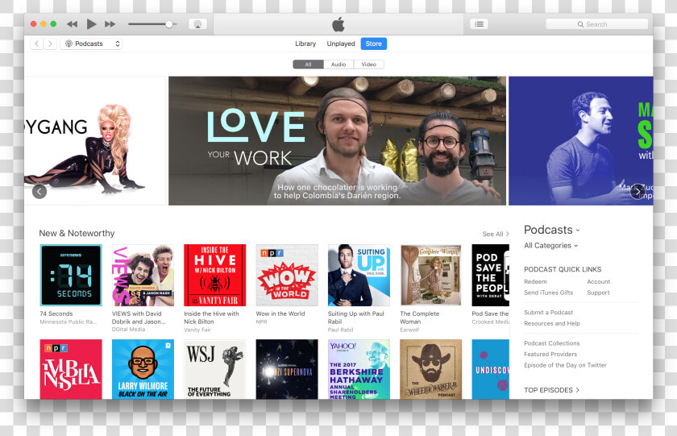Screen dimensions: 677x436
Task: Open the Support quick link
Action: (598, 293)
